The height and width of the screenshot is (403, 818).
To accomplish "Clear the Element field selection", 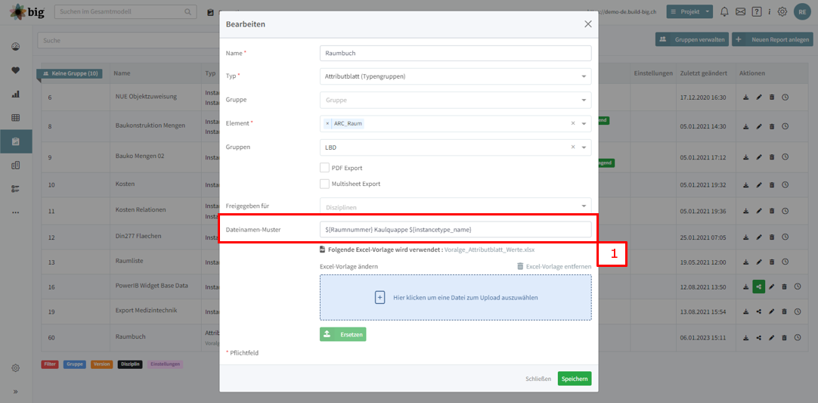I will (x=573, y=124).
